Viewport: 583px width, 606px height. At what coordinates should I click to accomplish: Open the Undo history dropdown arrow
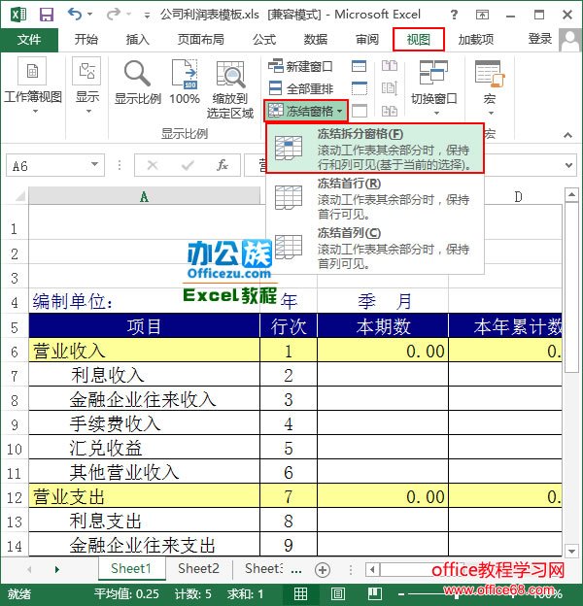pyautogui.click(x=89, y=15)
